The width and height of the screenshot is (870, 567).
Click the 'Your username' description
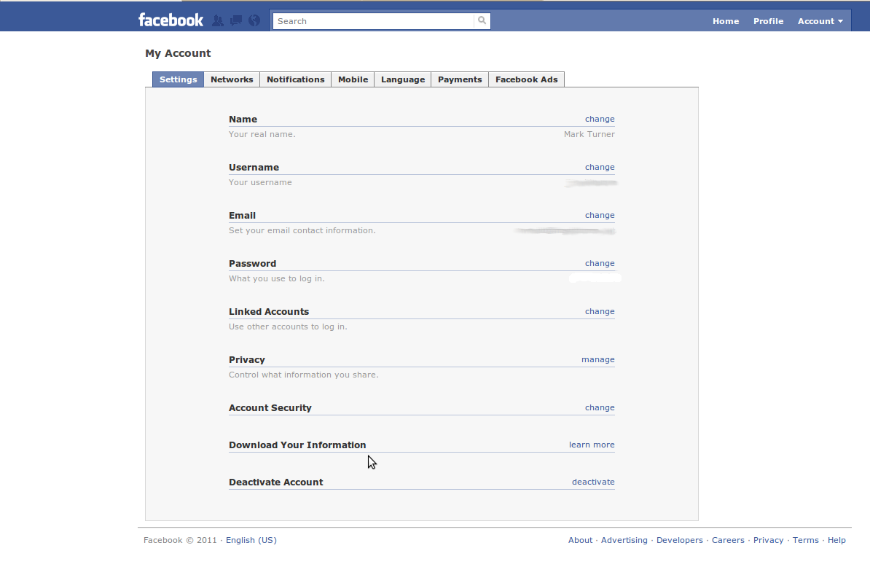coord(260,182)
